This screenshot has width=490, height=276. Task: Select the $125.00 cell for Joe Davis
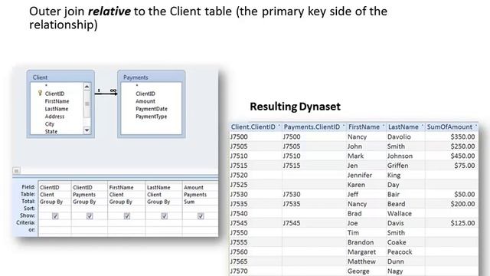click(x=452, y=223)
